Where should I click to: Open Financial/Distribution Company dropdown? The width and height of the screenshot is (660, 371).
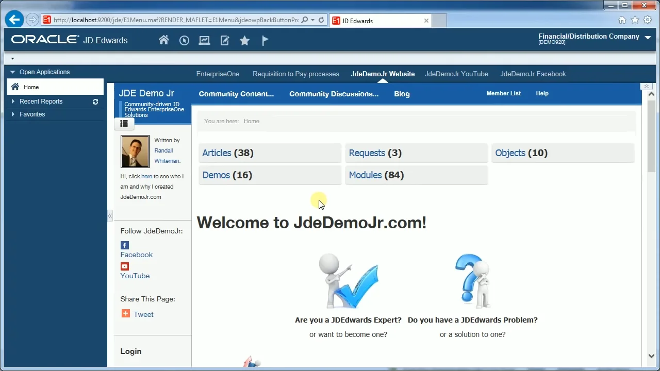[648, 37]
